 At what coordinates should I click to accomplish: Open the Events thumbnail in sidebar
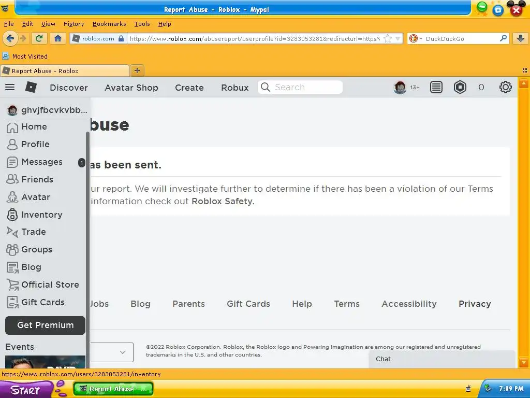point(46,362)
